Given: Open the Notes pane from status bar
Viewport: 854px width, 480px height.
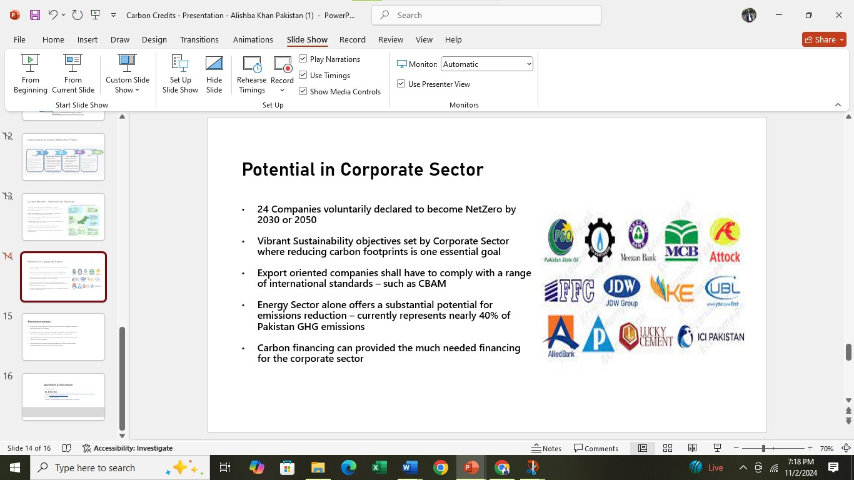Looking at the screenshot, I should point(546,448).
